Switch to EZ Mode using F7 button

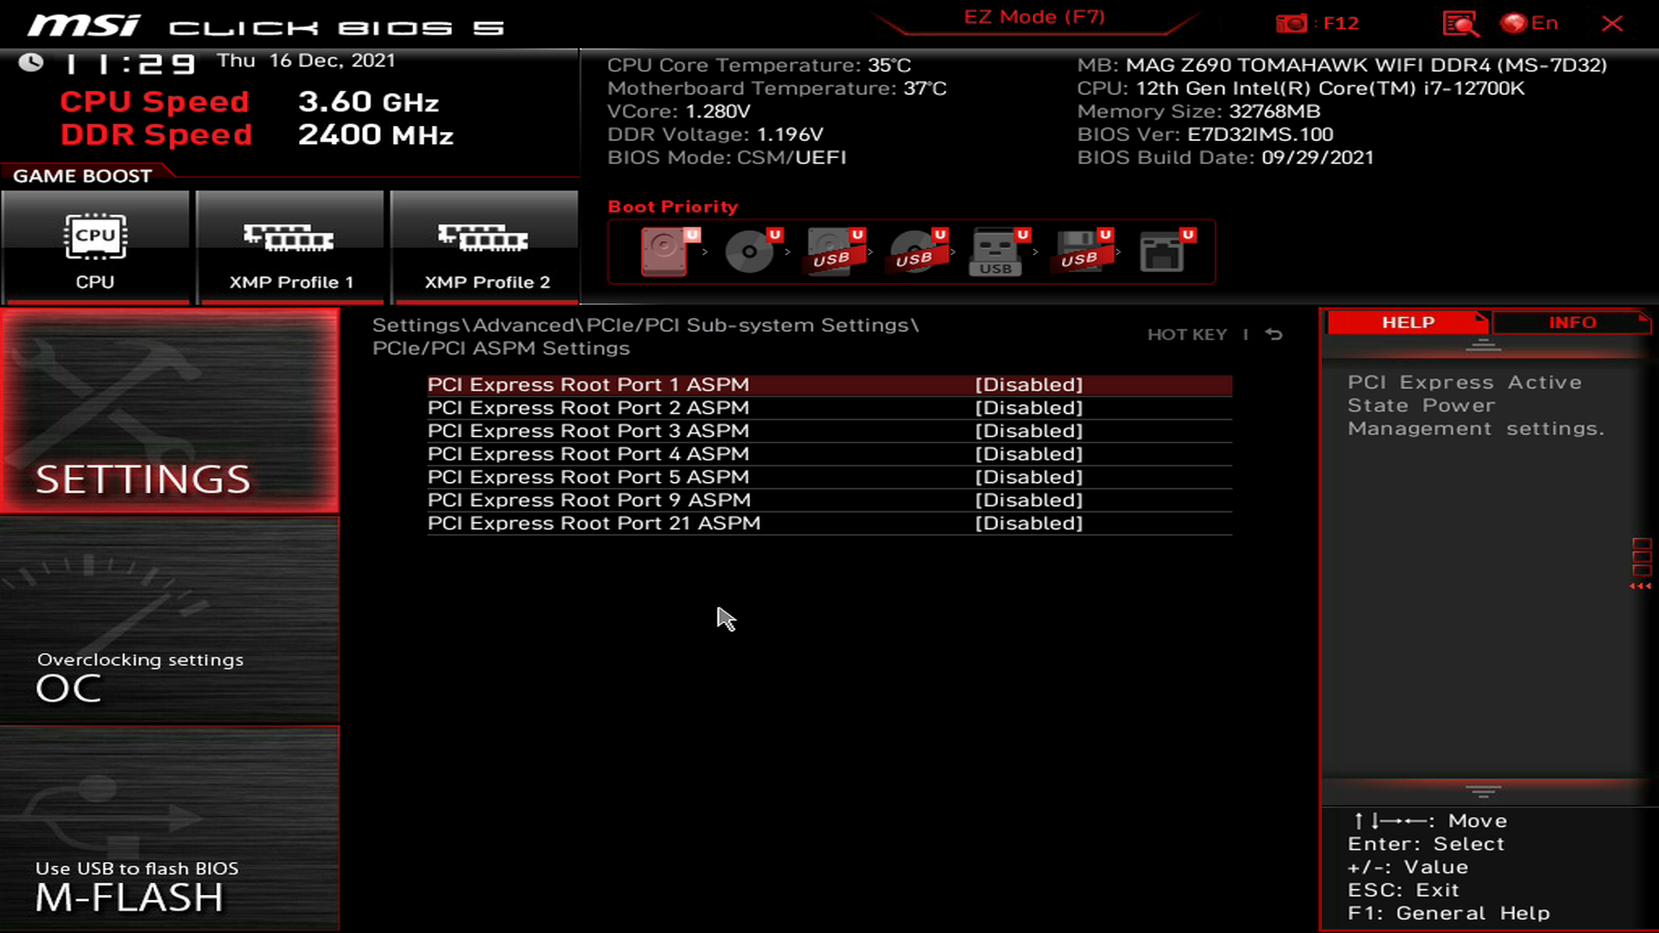(x=1033, y=16)
